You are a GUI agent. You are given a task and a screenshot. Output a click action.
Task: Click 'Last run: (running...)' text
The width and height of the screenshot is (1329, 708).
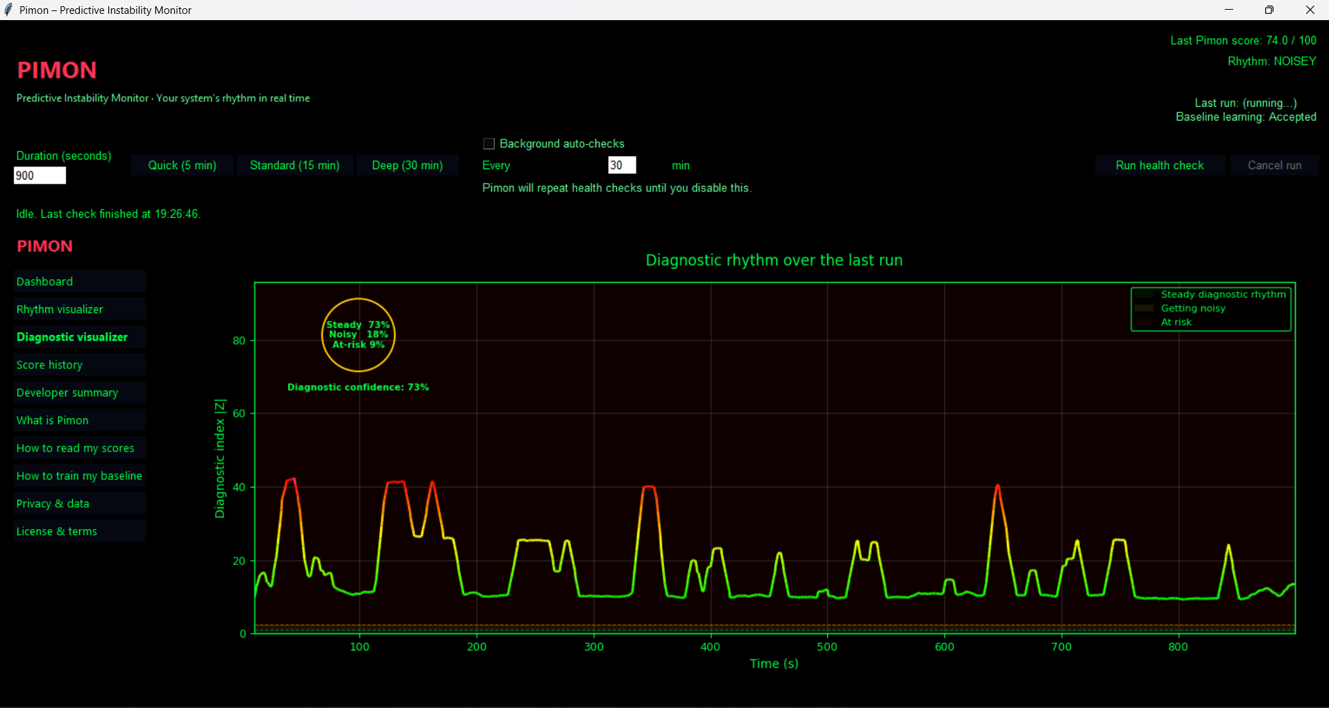point(1246,103)
